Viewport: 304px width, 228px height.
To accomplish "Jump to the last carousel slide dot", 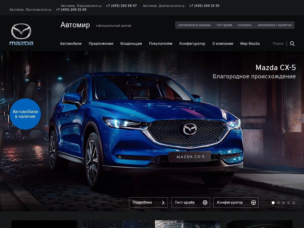I will point(294,203).
